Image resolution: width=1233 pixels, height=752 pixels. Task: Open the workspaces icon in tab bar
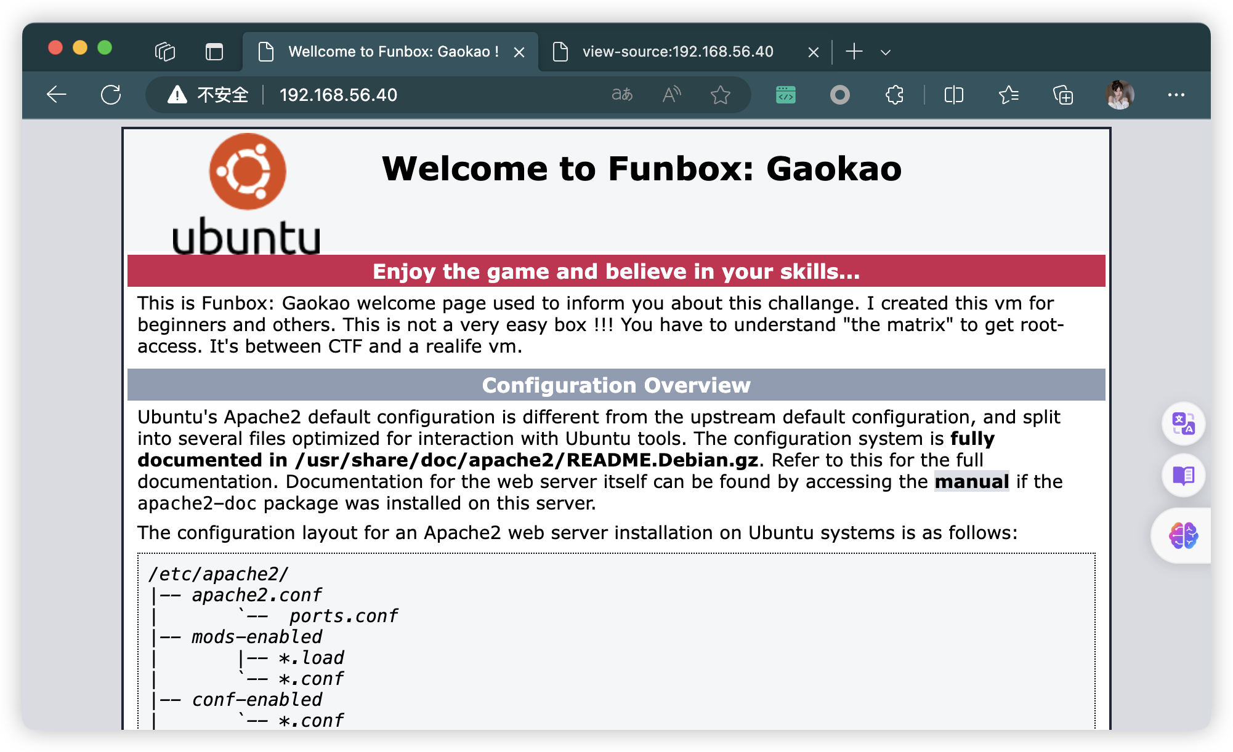[164, 52]
